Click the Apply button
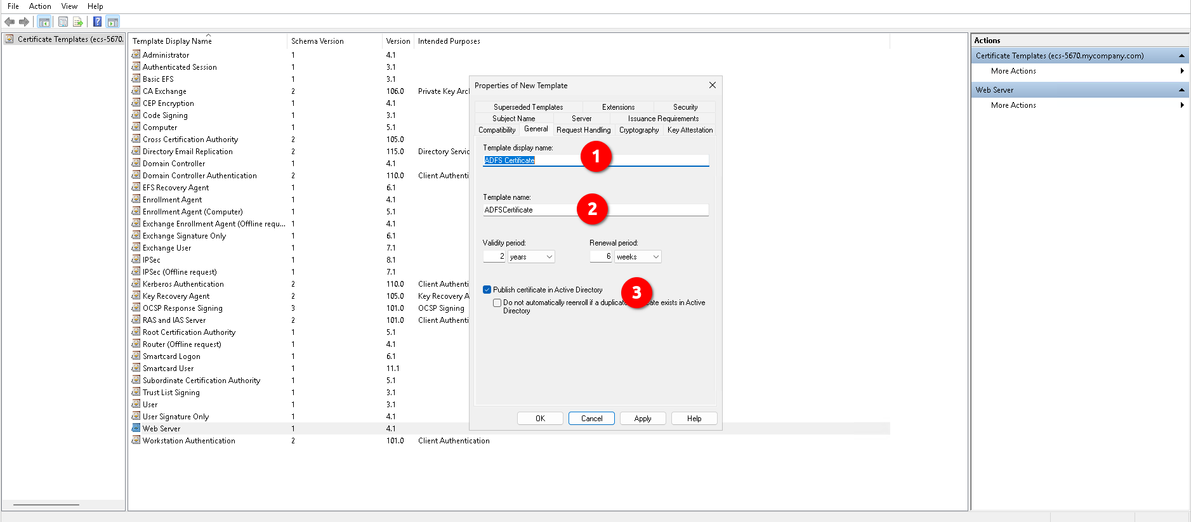Viewport: 1191px width, 522px height. [x=642, y=419]
